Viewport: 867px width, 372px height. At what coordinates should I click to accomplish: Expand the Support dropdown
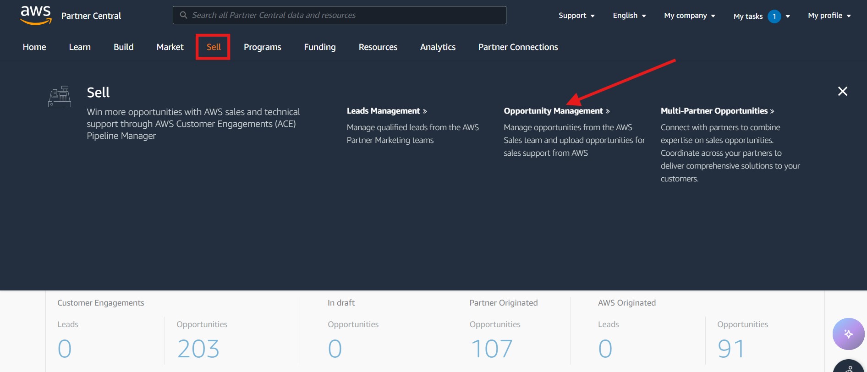(576, 16)
